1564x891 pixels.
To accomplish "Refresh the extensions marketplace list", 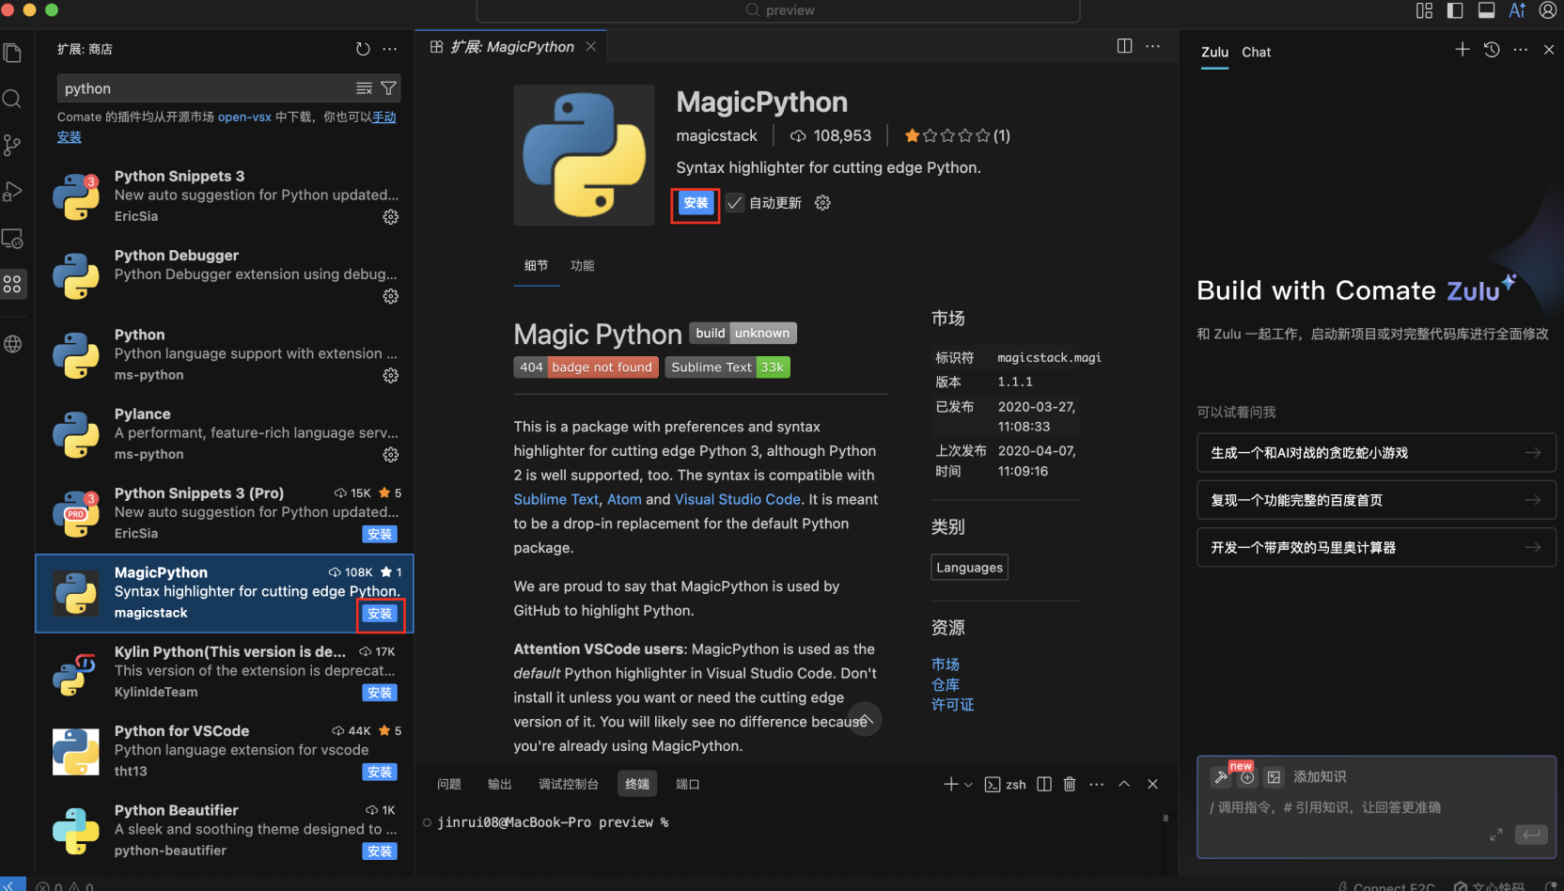I will 363,49.
